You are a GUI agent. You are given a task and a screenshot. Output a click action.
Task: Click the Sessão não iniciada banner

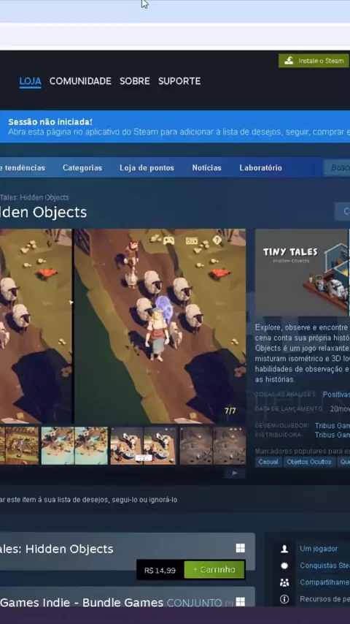[175, 126]
